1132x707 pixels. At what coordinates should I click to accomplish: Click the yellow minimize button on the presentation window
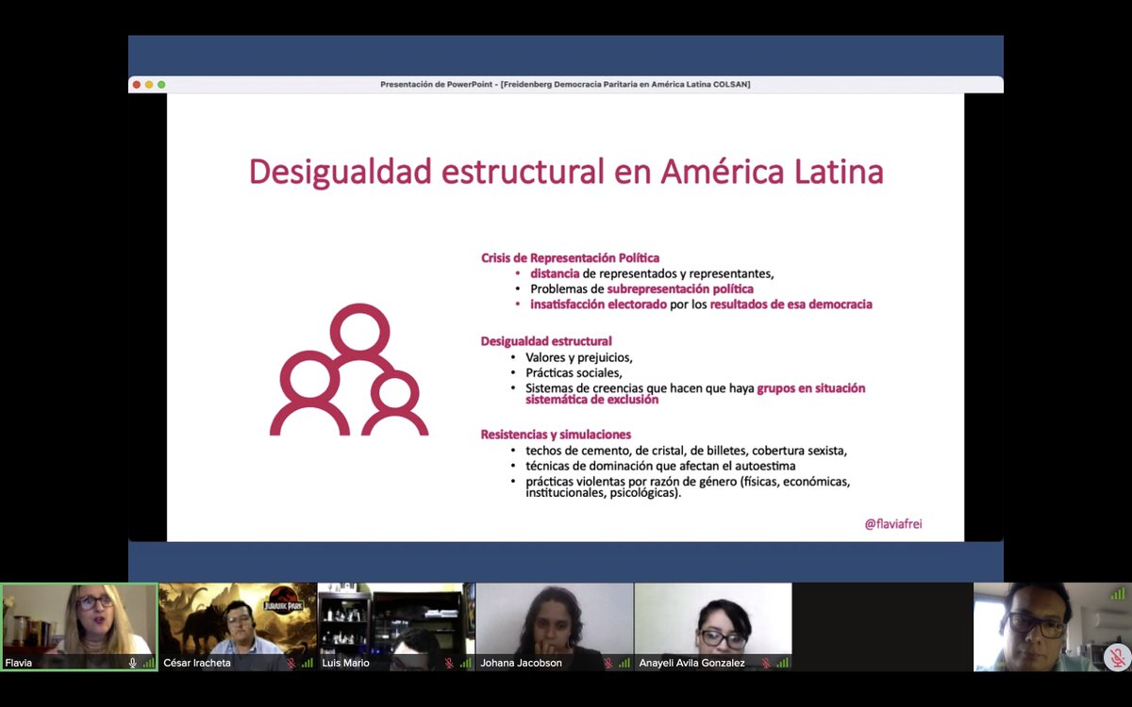tap(148, 83)
